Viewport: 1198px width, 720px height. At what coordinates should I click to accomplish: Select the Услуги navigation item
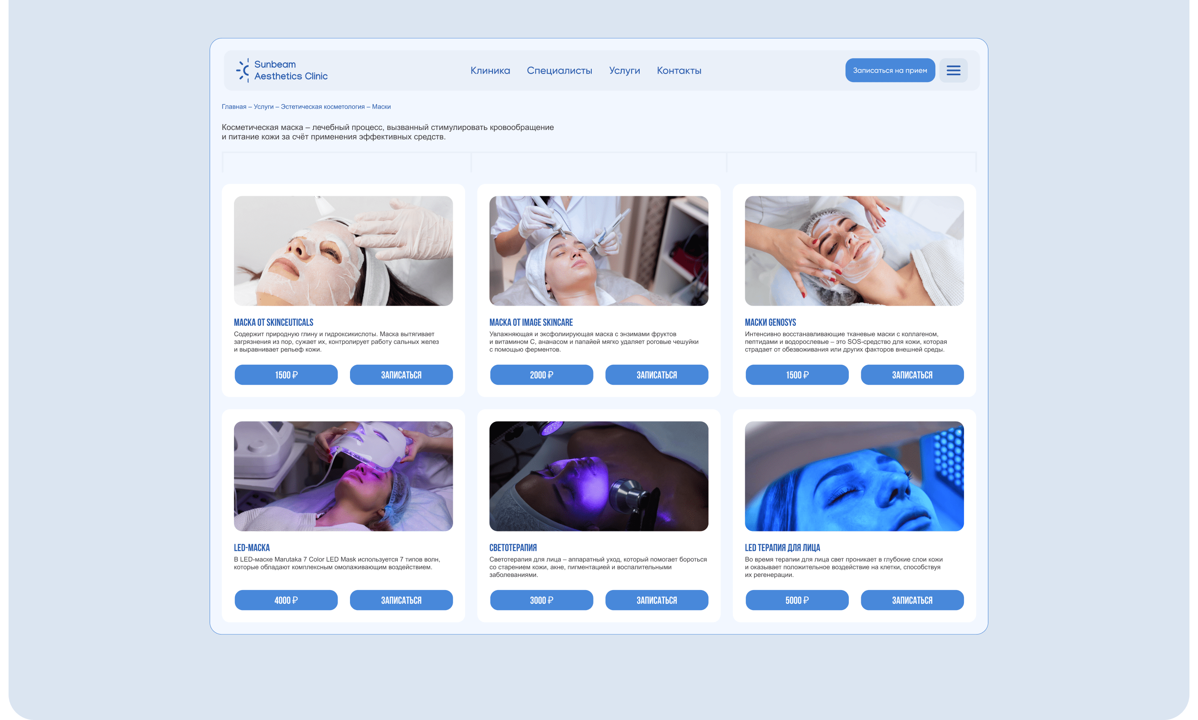(x=624, y=71)
